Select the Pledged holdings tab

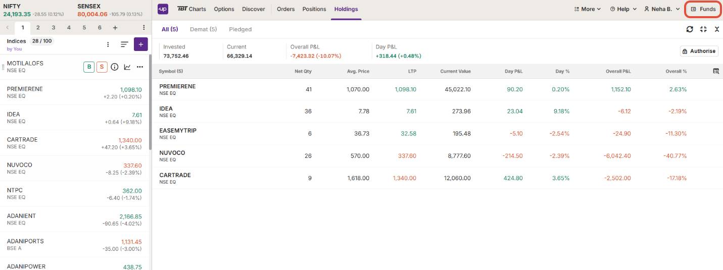[240, 29]
